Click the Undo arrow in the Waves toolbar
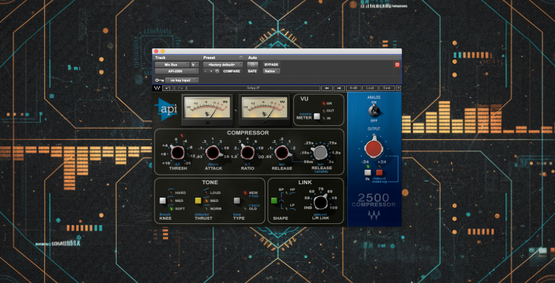The width and height of the screenshot is (555, 283). coord(168,88)
